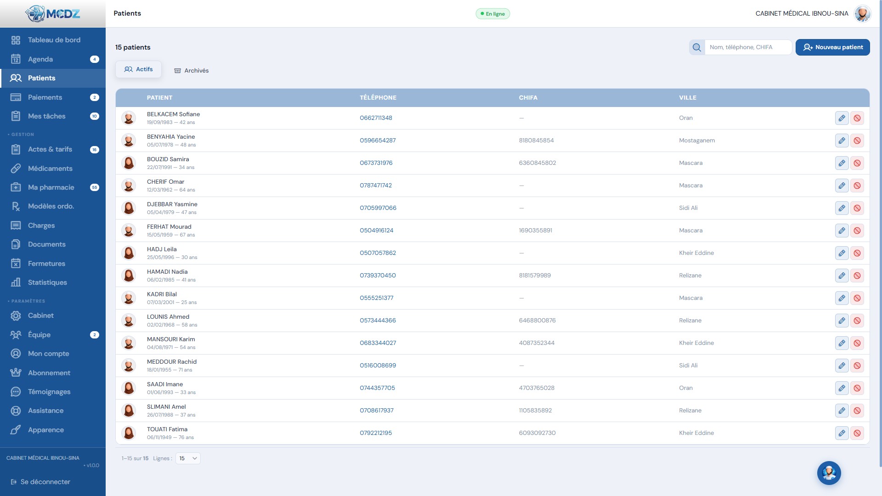Click the avatar of BOUZID Samira
Screen dimensions: 882x496
click(x=129, y=163)
